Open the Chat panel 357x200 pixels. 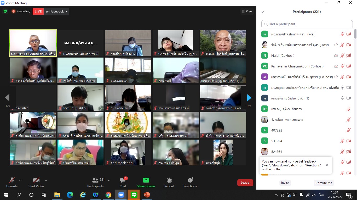click(x=123, y=180)
